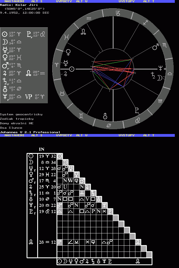Click the North Node symbol inside the chart wheel
The image size is (179, 268).
point(83,32)
